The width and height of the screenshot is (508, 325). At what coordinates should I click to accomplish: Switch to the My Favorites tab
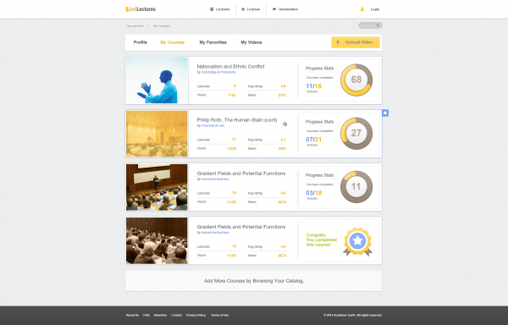click(213, 42)
